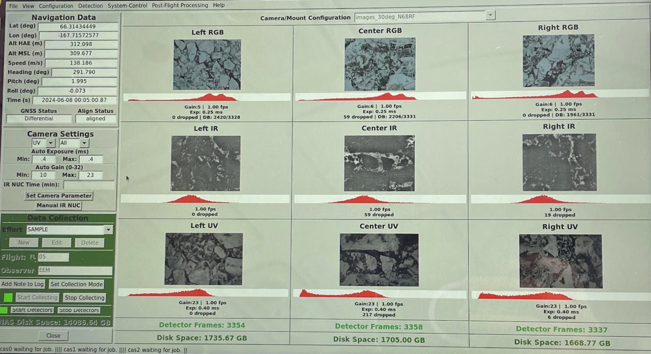Open the Detection menu
The image size is (651, 354).
tap(90, 6)
